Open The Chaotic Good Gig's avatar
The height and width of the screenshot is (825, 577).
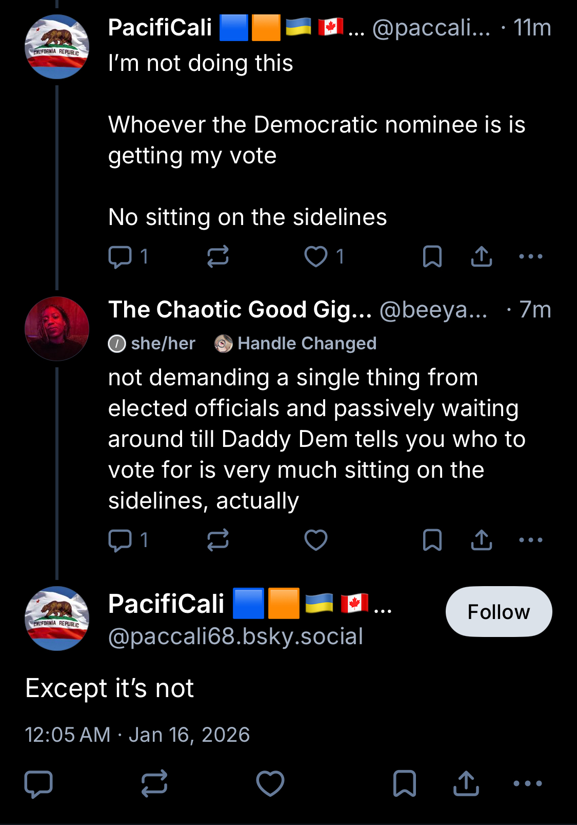coord(57,329)
